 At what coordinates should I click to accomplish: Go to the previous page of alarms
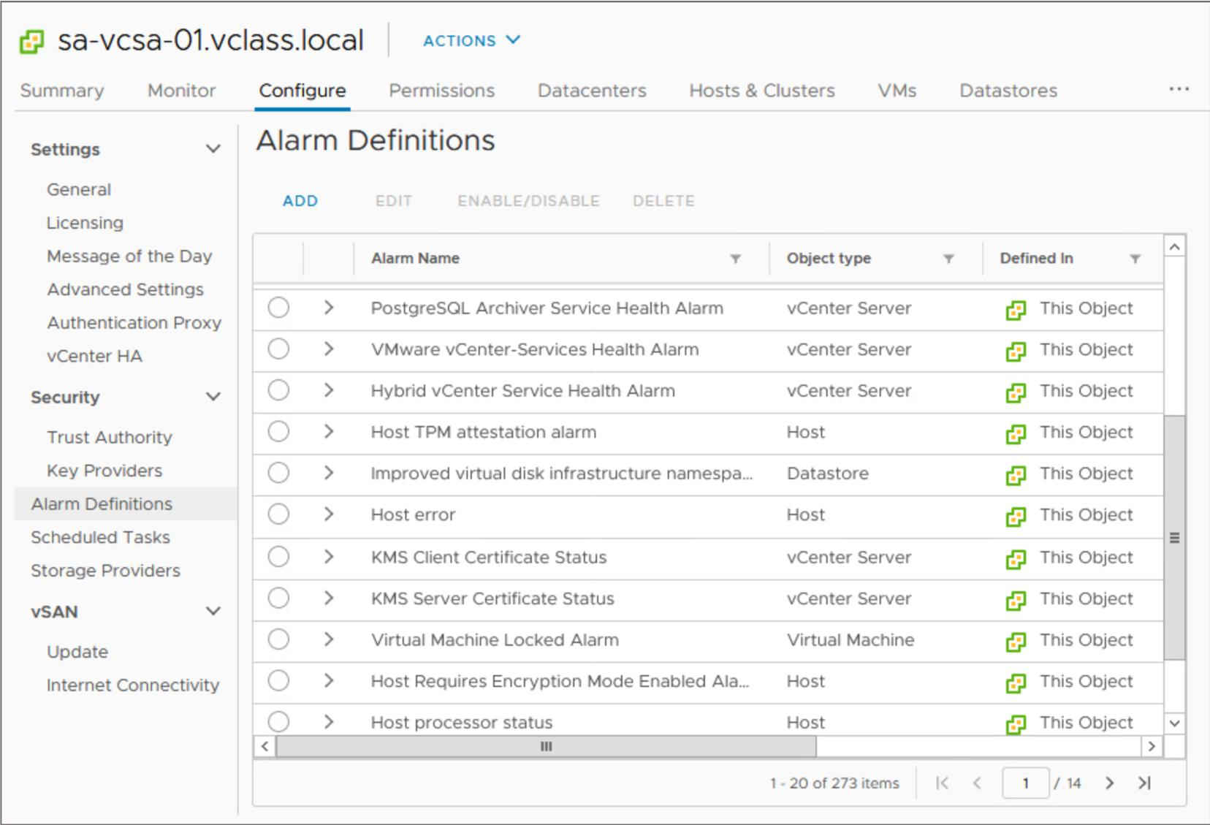[977, 783]
